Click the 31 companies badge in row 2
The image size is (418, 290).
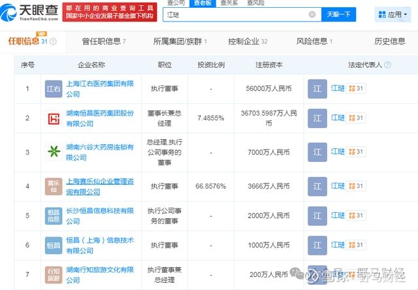coord(356,118)
